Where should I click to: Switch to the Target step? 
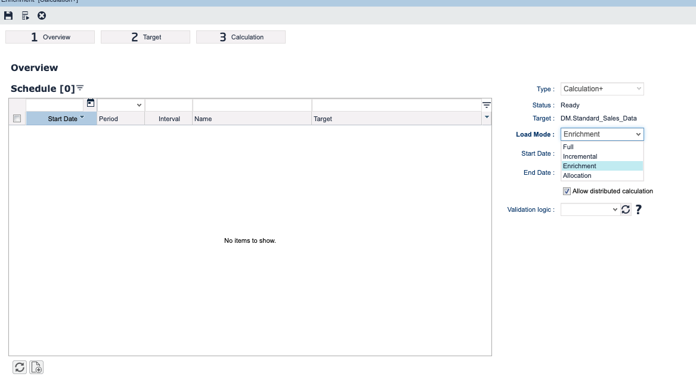coord(145,36)
